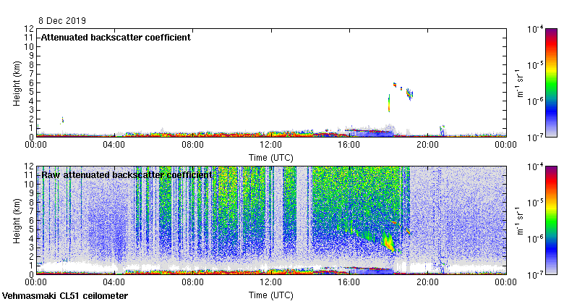Screen dimensions: 564x304
Task: Click the height tick label '12' on the raw plot
Action: [x=30, y=166]
